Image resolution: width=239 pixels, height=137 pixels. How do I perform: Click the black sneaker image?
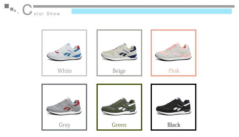(x=173, y=106)
